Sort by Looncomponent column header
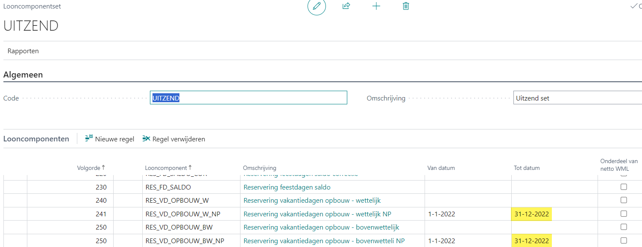Screen dimensions: 642x247 [166, 168]
